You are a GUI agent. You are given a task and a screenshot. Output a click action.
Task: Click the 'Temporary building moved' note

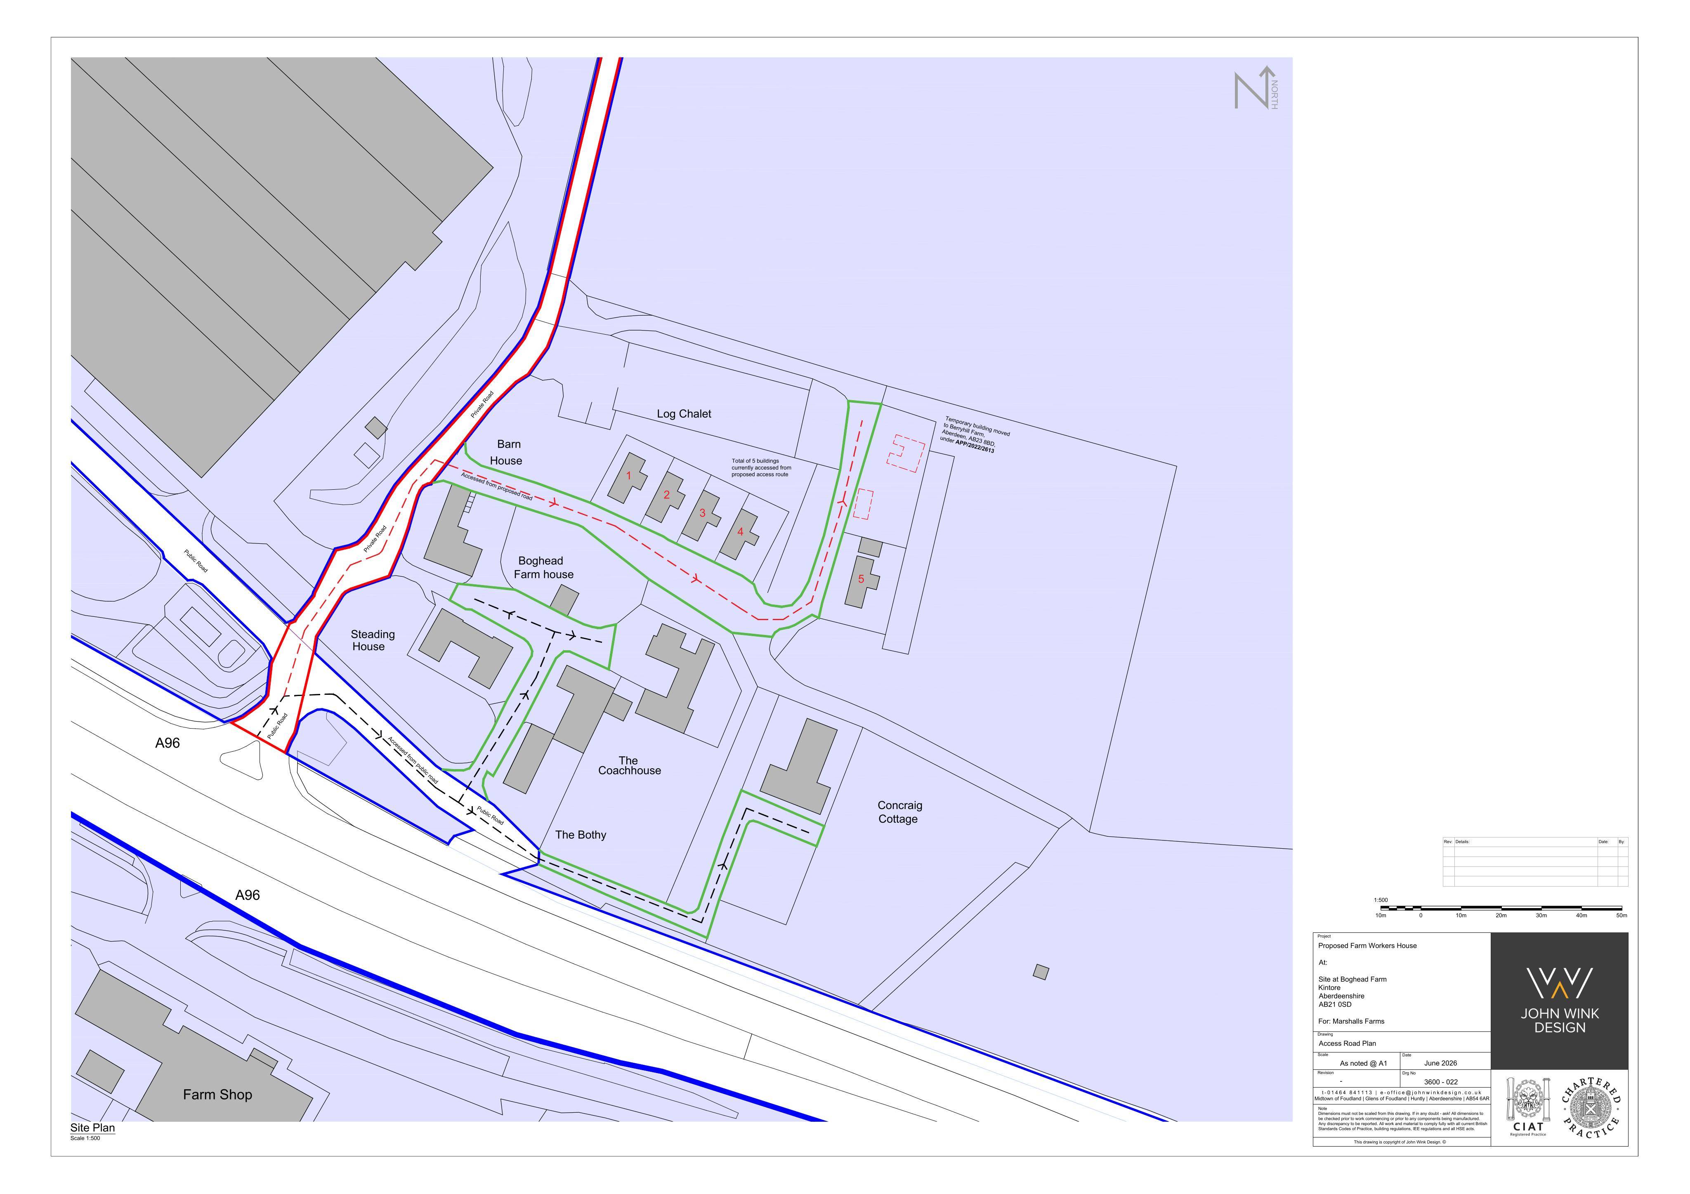[976, 434]
